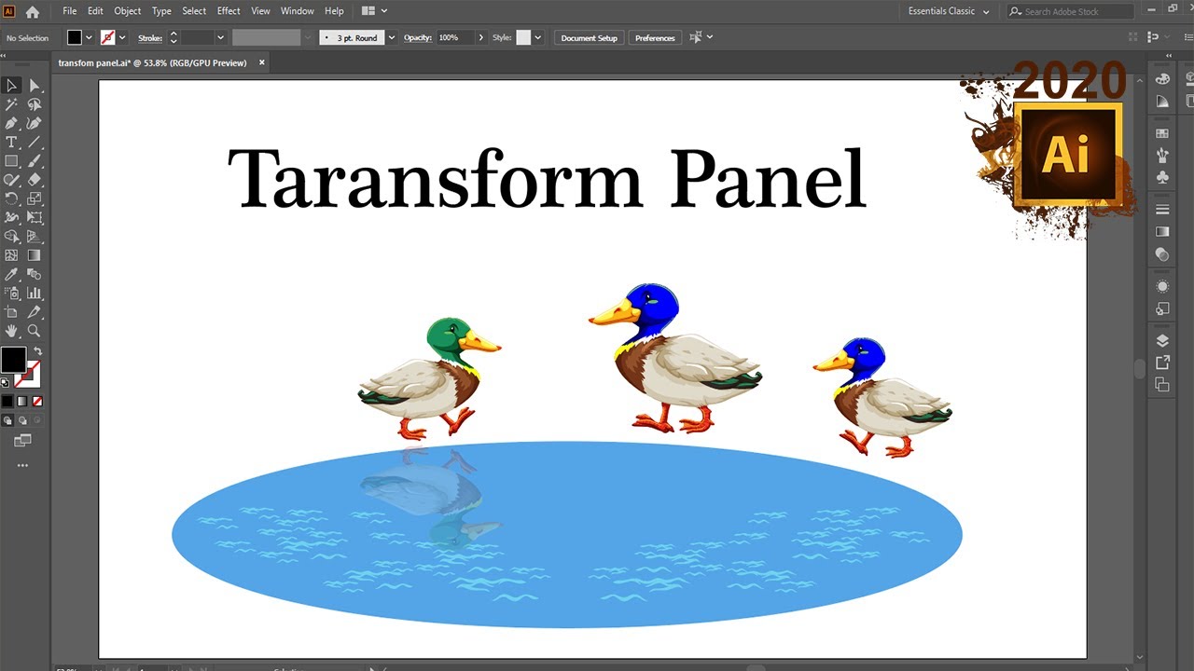Select the Gradient tool
This screenshot has height=671, width=1194.
point(35,255)
